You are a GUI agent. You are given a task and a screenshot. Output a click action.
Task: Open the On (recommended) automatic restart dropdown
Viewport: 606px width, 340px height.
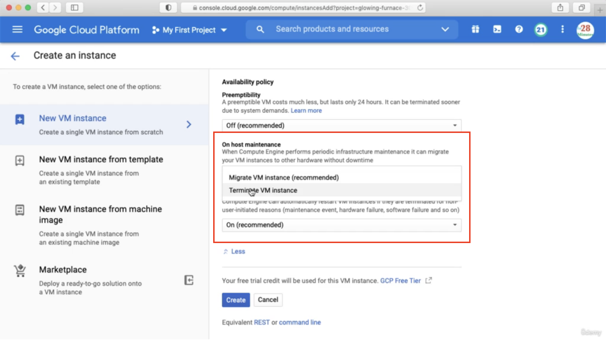[341, 225]
